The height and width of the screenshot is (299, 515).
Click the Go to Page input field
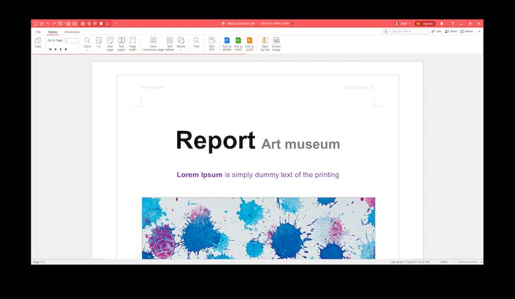pyautogui.click(x=71, y=40)
